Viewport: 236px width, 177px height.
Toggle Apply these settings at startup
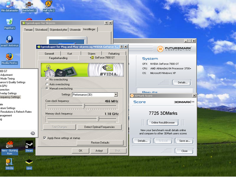(45, 138)
